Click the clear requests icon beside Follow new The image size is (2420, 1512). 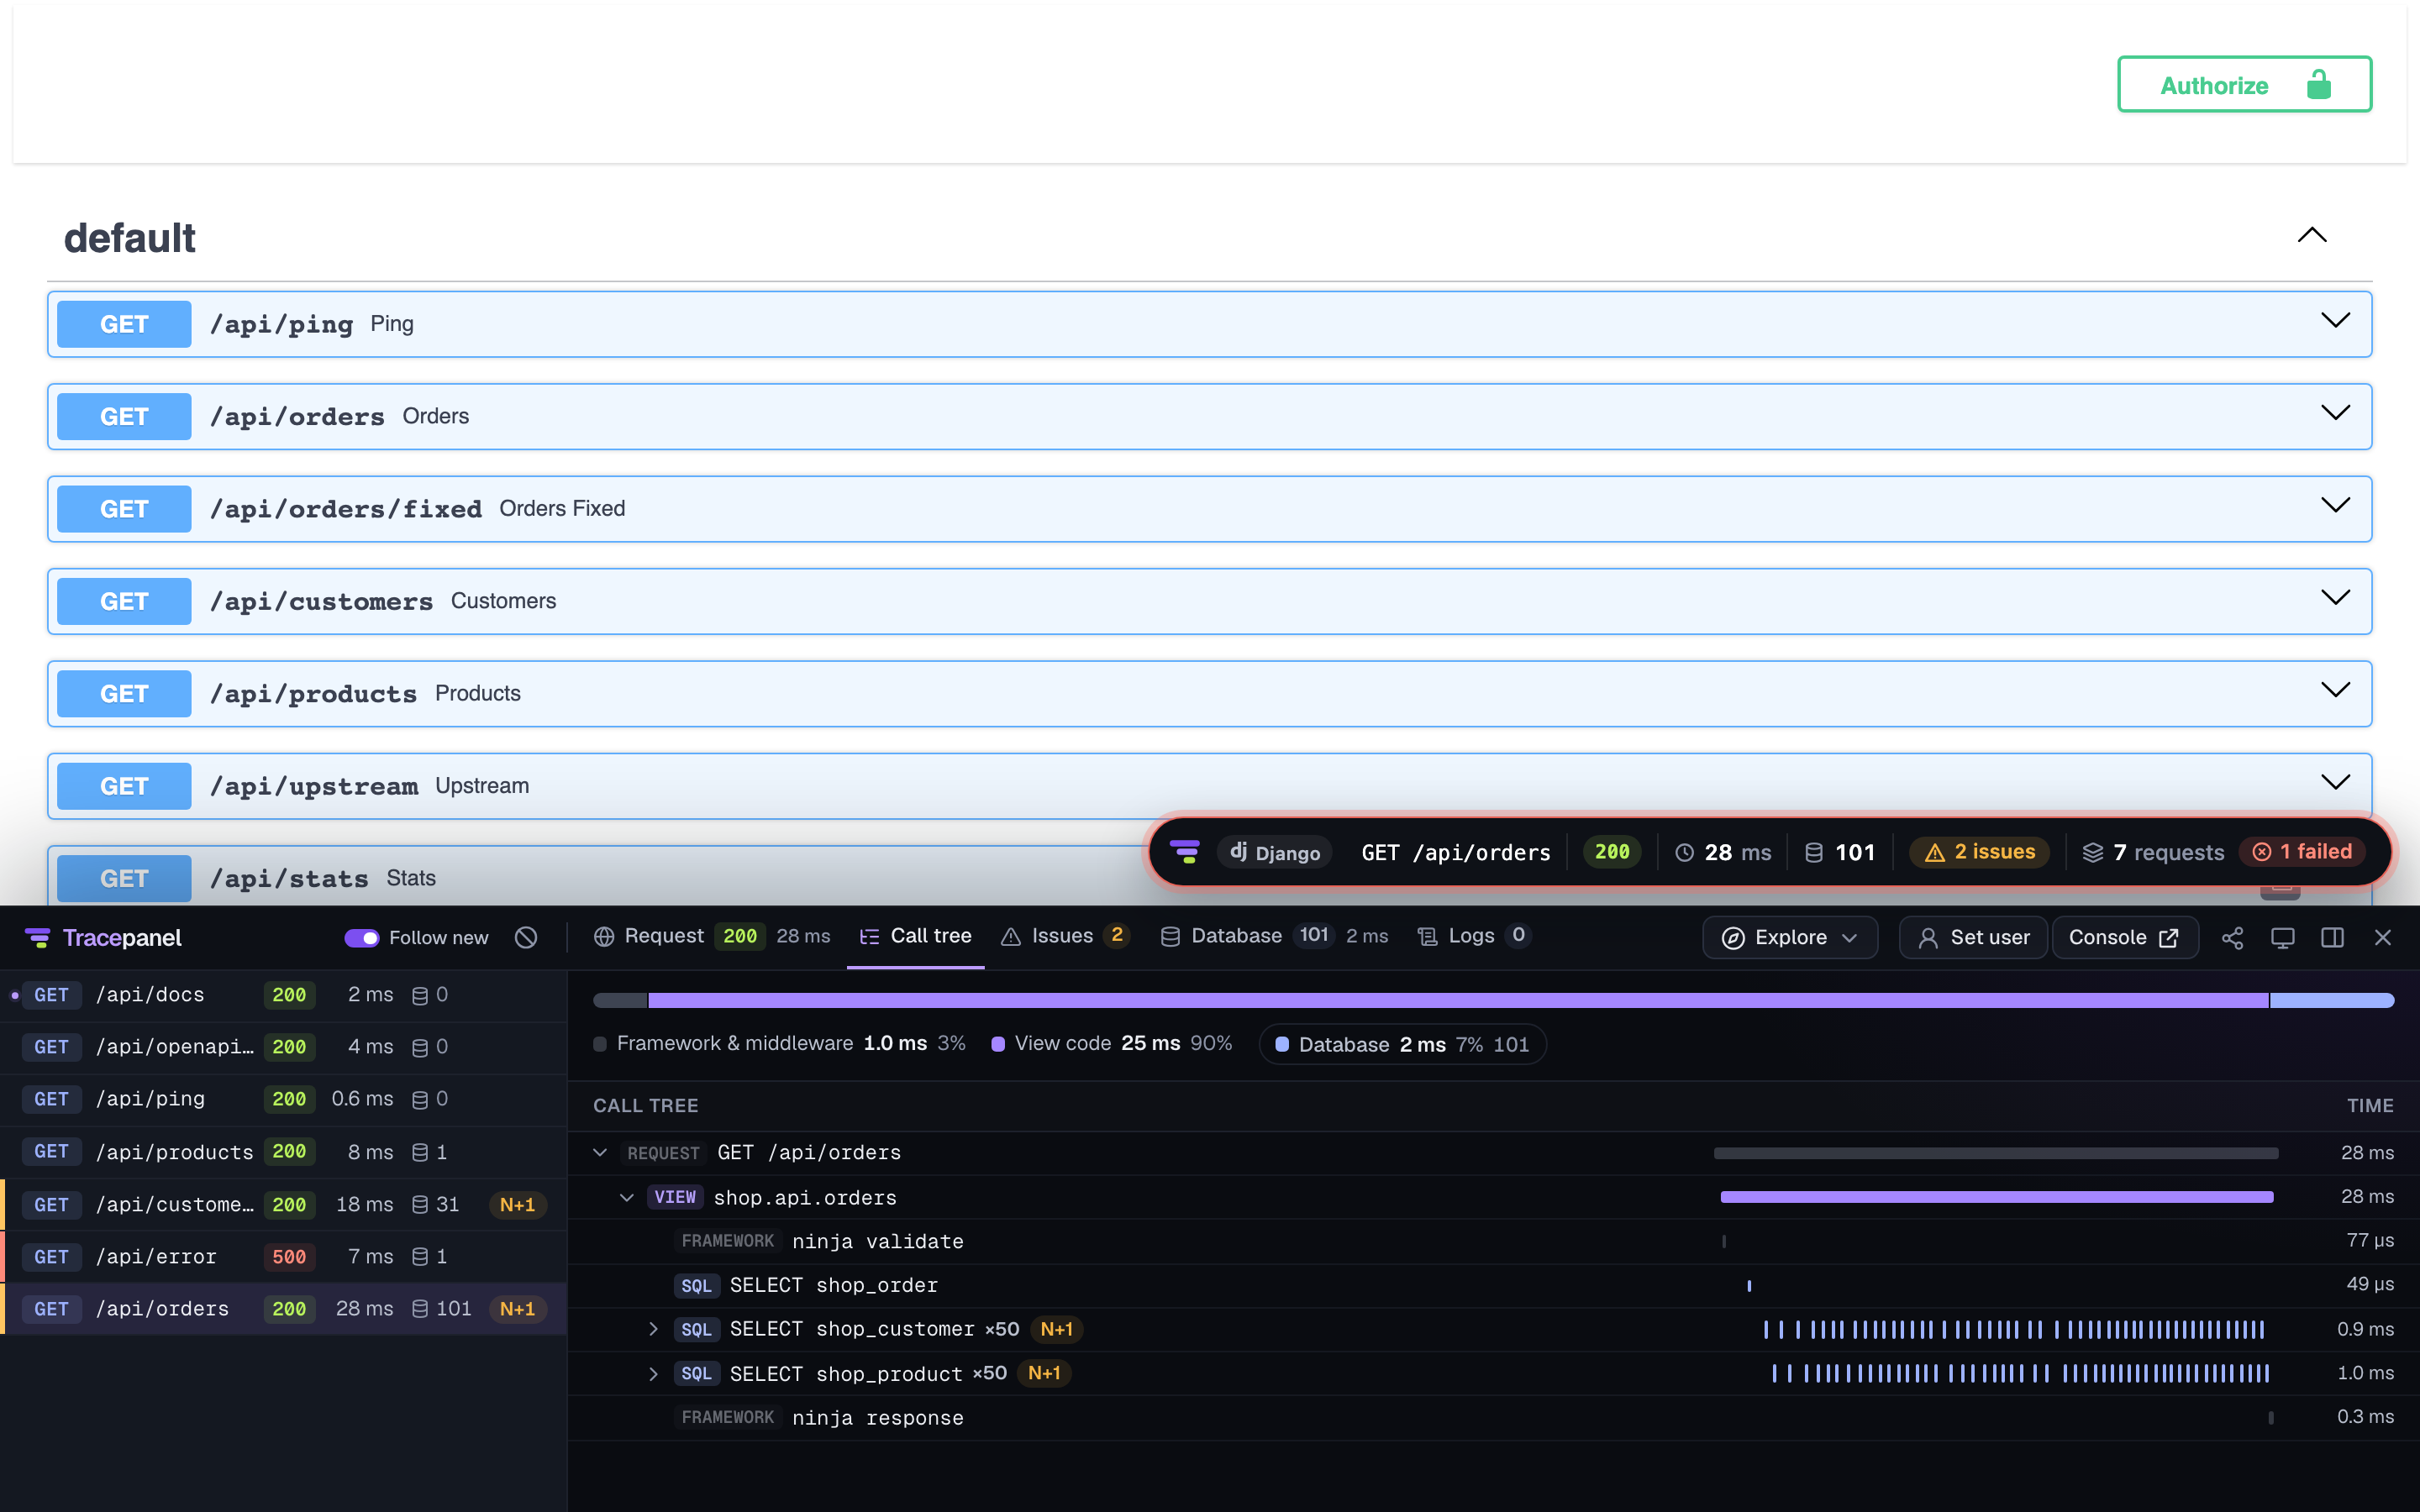pos(526,937)
